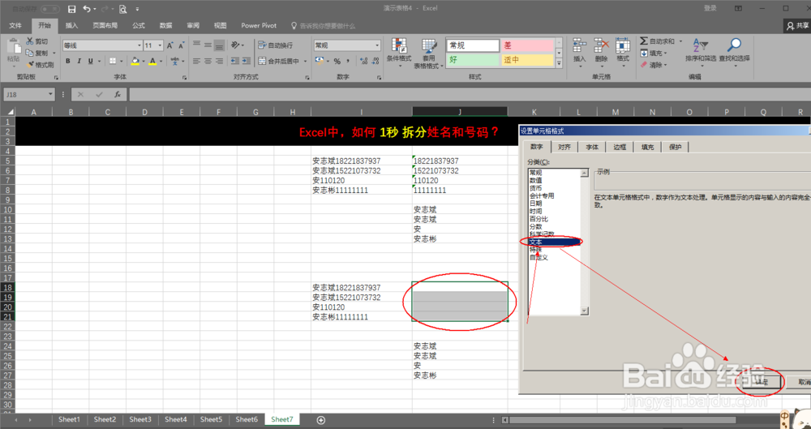
Task: Apply the 好 (Good) cell style
Action: point(472,59)
